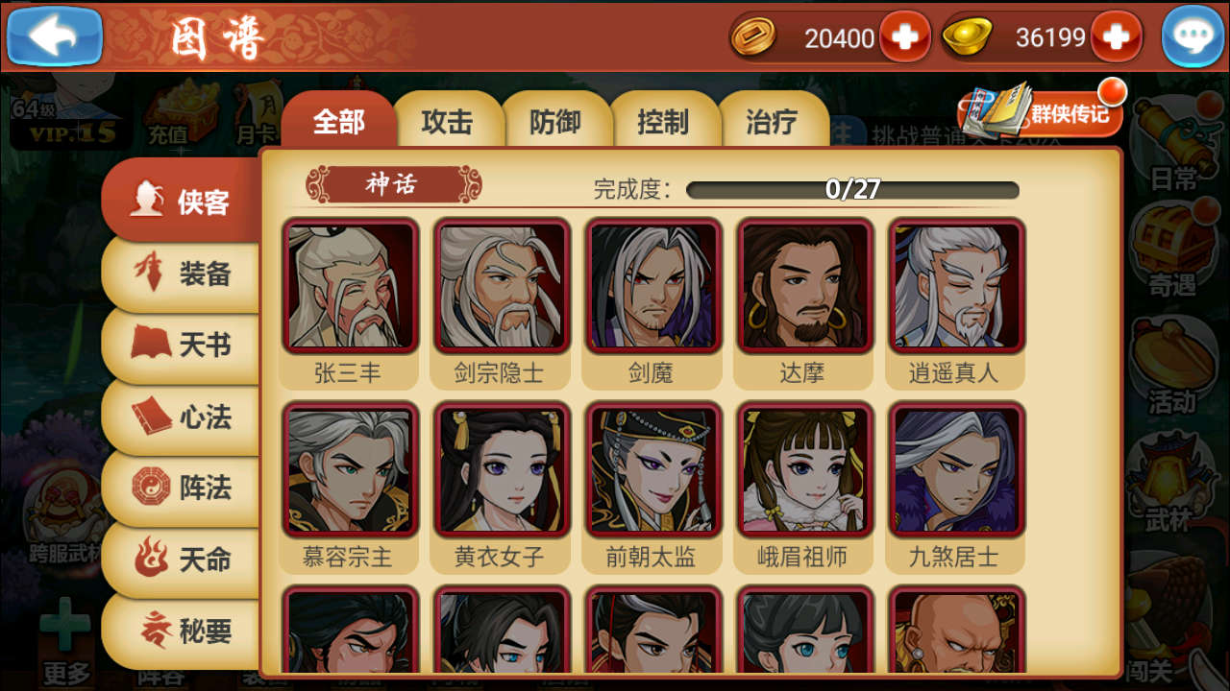View 黄衣女子 hero portrait
The width and height of the screenshot is (1230, 691).
502,469
